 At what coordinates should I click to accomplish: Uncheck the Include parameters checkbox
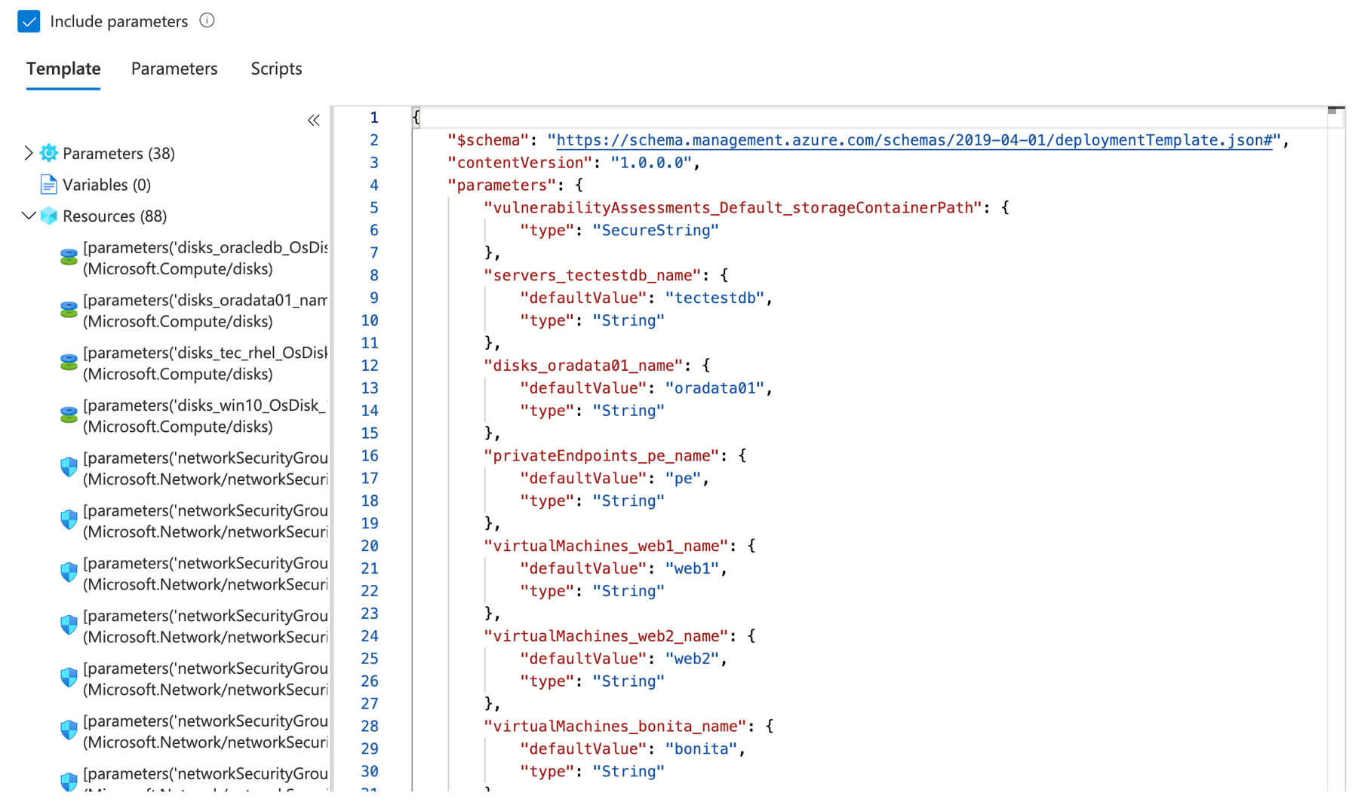(29, 21)
